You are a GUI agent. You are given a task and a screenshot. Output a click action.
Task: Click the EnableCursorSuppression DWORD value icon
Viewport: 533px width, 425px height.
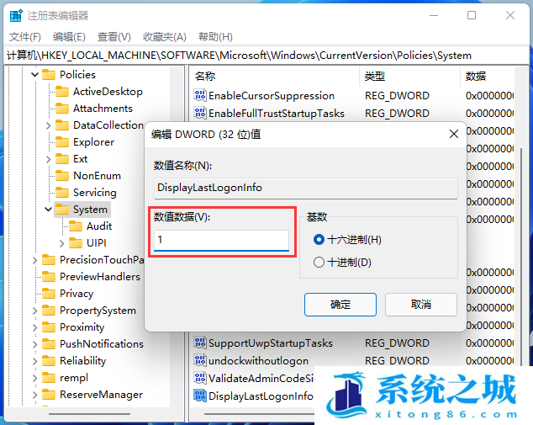click(200, 96)
